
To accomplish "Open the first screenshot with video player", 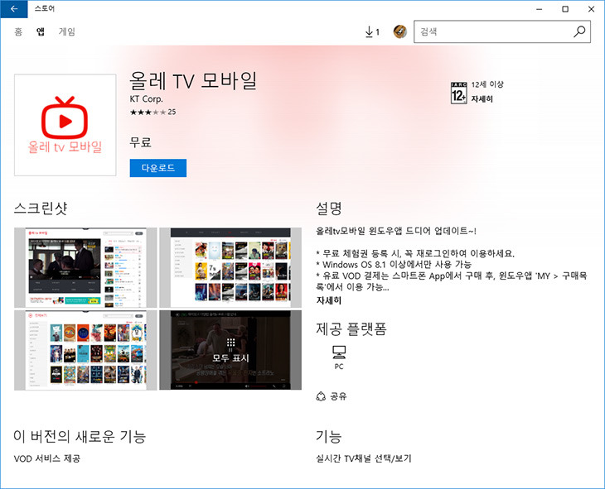I will click(85, 267).
